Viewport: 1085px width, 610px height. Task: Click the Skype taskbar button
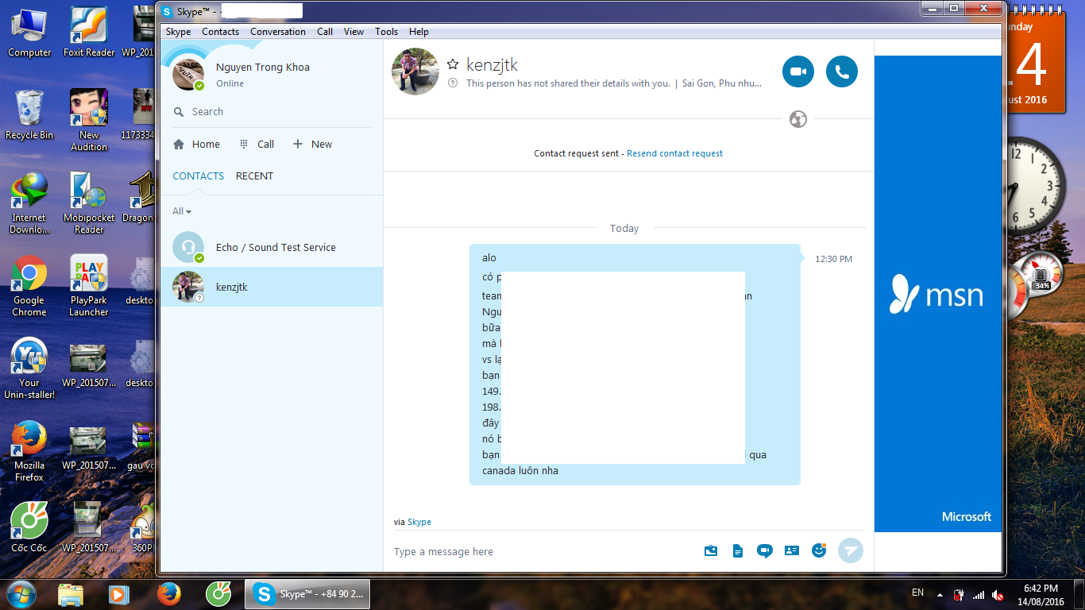307,594
